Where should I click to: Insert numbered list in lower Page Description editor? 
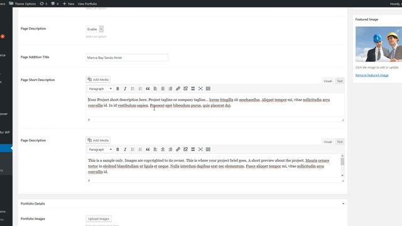(x=140, y=149)
